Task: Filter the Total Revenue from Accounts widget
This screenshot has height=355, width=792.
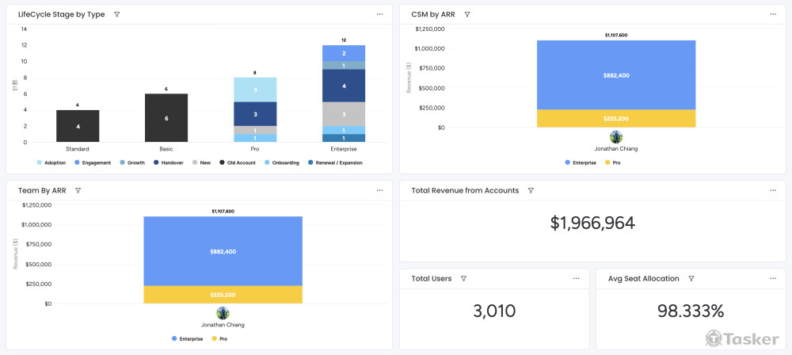Action: click(531, 190)
